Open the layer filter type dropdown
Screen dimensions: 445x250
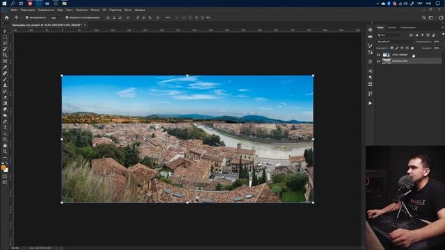[x=390, y=35]
